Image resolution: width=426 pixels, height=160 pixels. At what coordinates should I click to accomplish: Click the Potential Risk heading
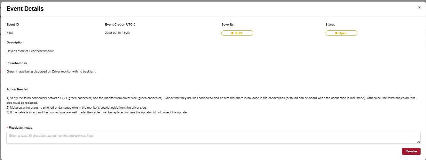[x=17, y=63]
